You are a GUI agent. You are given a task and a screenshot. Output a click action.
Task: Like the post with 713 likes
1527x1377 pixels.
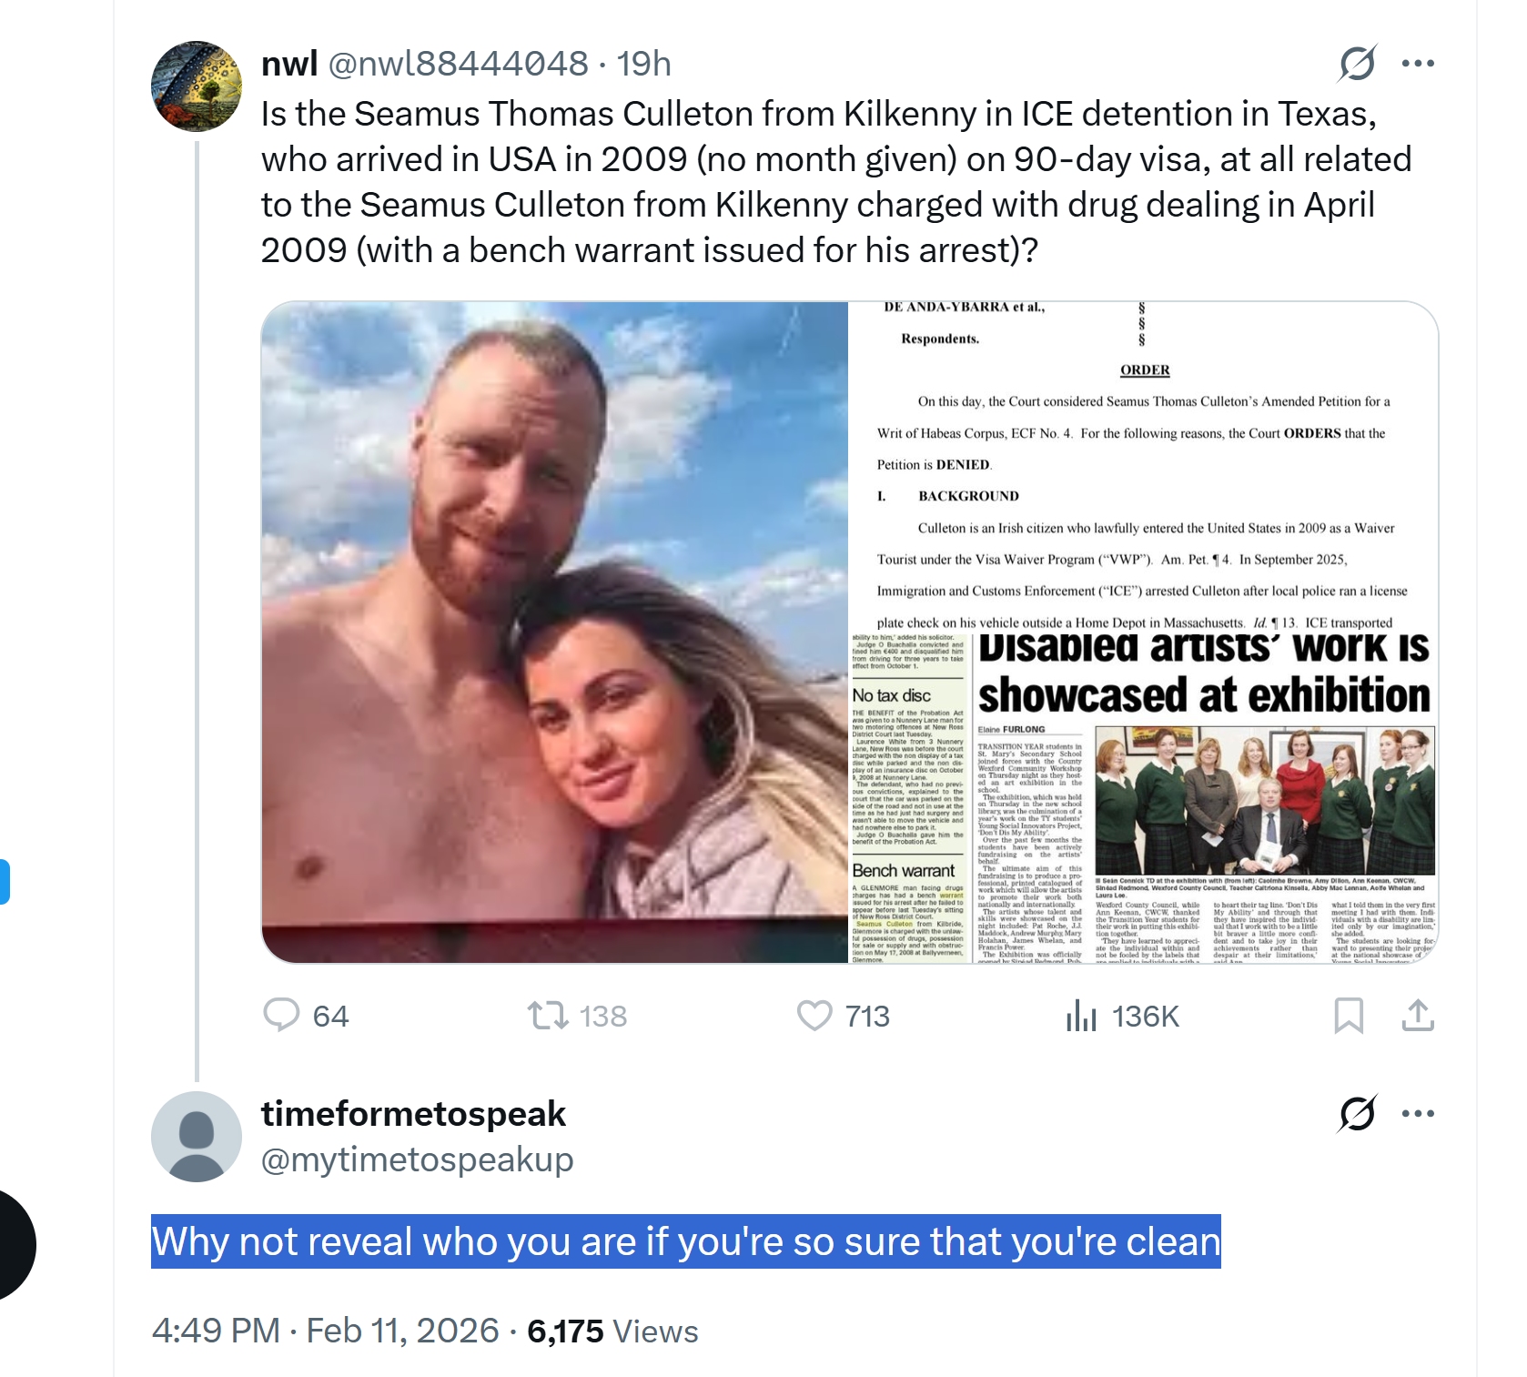(814, 1016)
